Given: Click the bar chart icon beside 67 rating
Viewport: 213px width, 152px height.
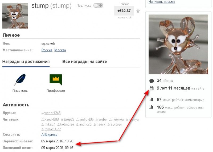Looking at the screenshot, I should click(x=151, y=100).
